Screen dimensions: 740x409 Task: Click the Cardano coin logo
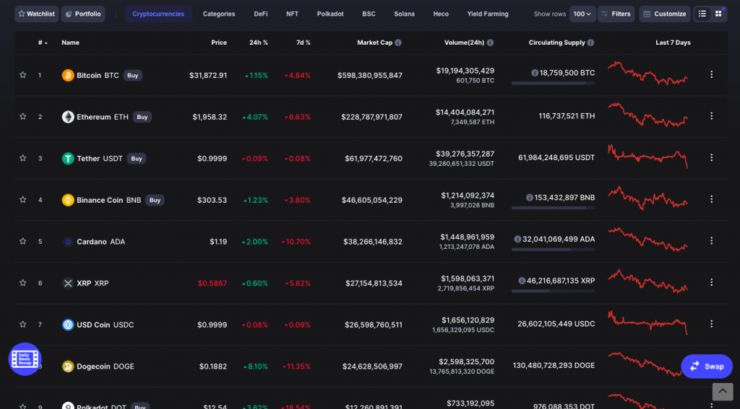68,242
